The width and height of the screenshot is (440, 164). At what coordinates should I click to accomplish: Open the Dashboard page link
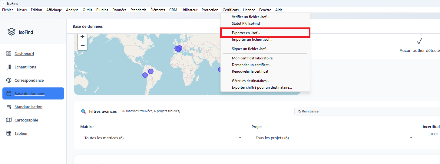click(x=24, y=54)
